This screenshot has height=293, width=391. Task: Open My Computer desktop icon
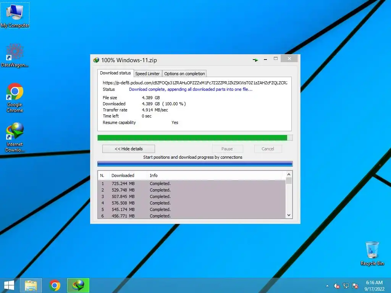click(x=15, y=15)
